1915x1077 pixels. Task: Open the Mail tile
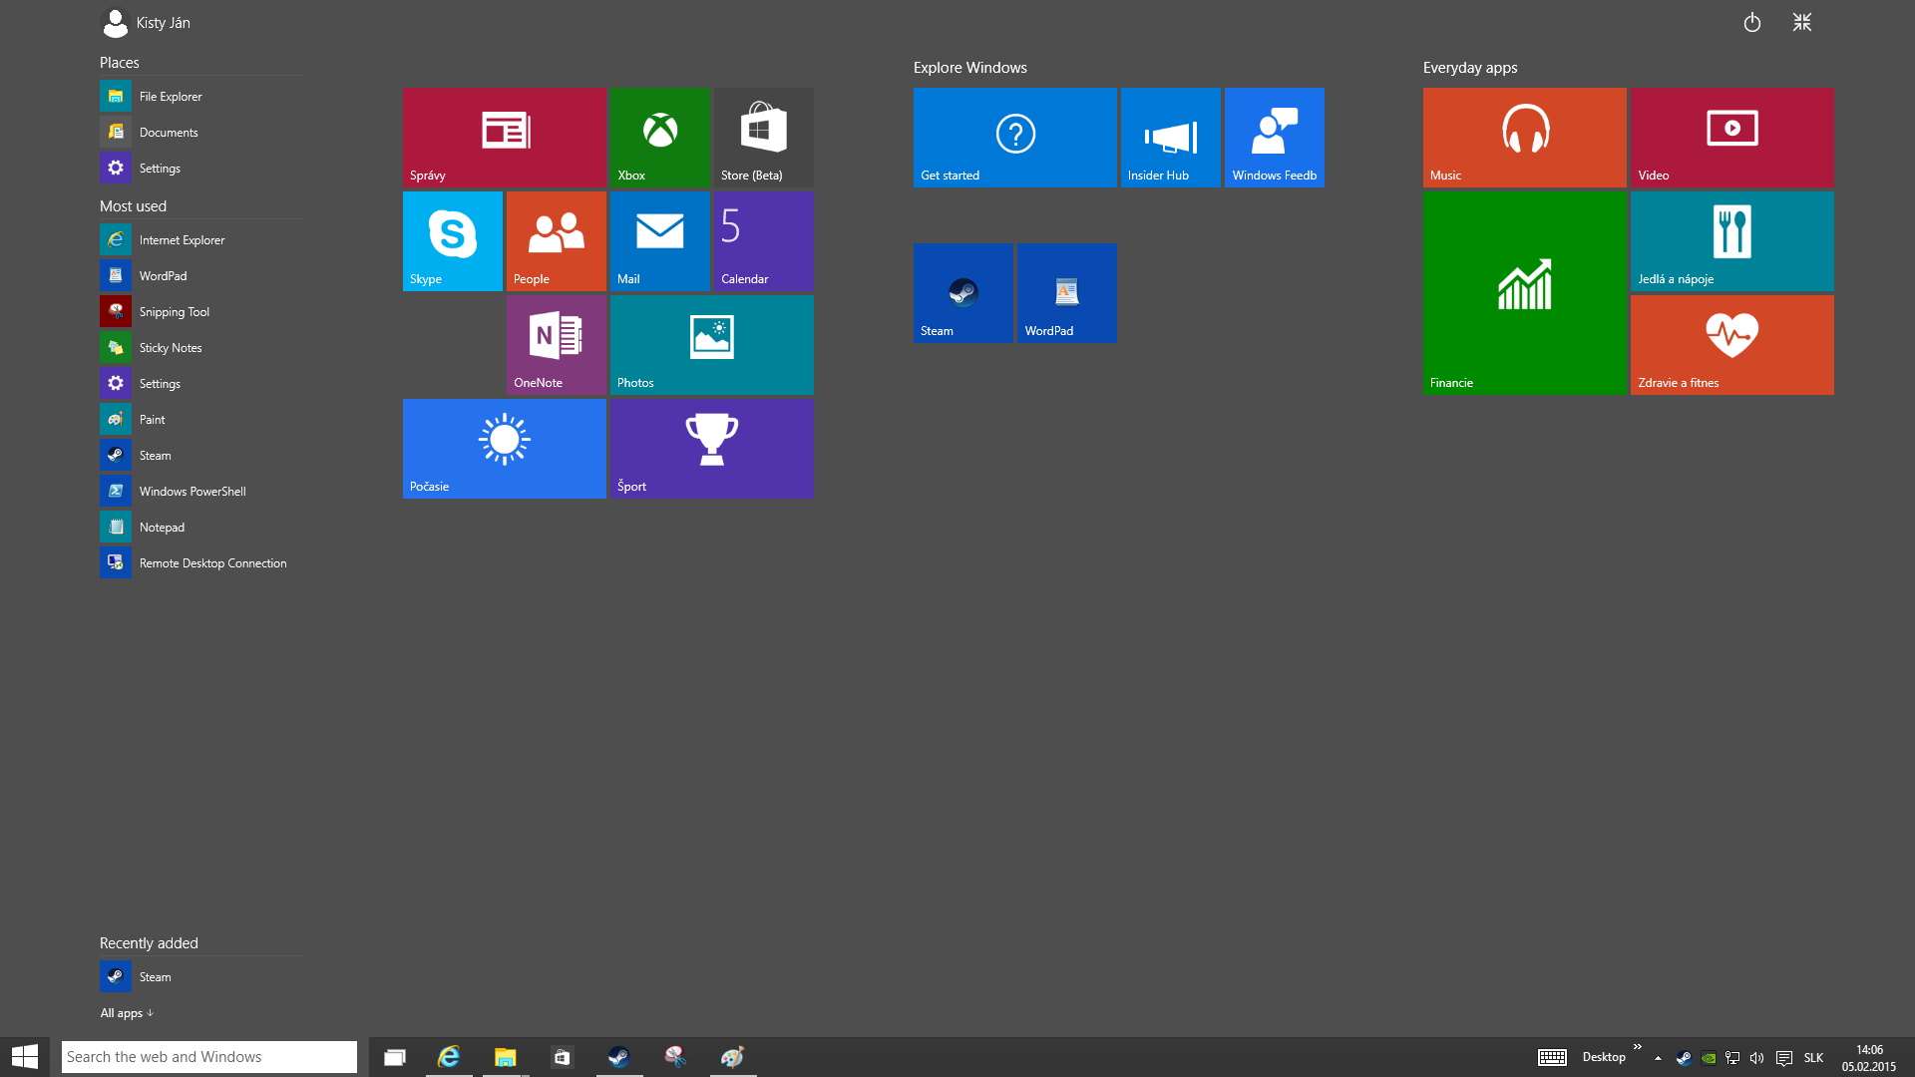tap(659, 241)
